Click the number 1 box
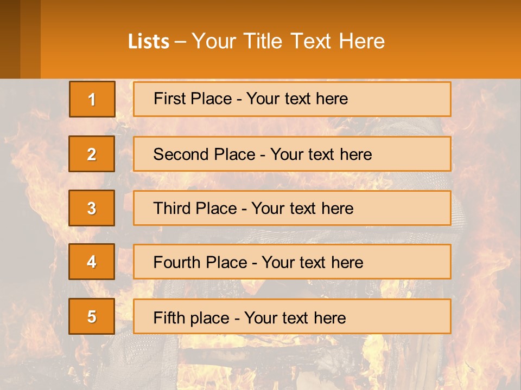 pos(92,99)
